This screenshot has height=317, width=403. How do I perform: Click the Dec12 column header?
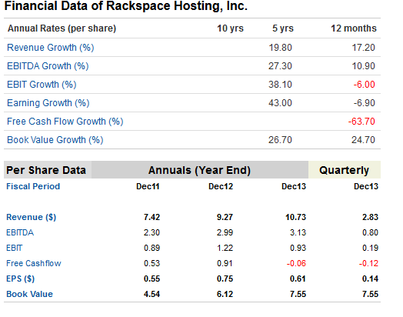coord(221,186)
